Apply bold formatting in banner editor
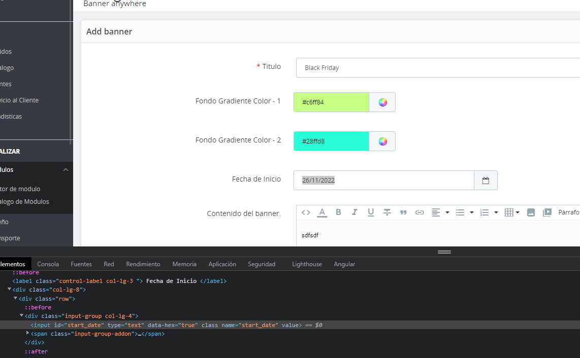Viewport: 580px width, 358px height. [x=338, y=212]
